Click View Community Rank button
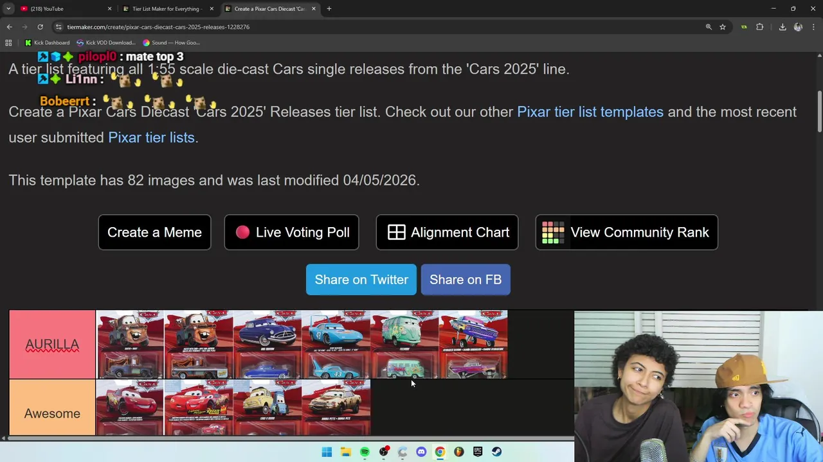823x462 pixels. 627,232
